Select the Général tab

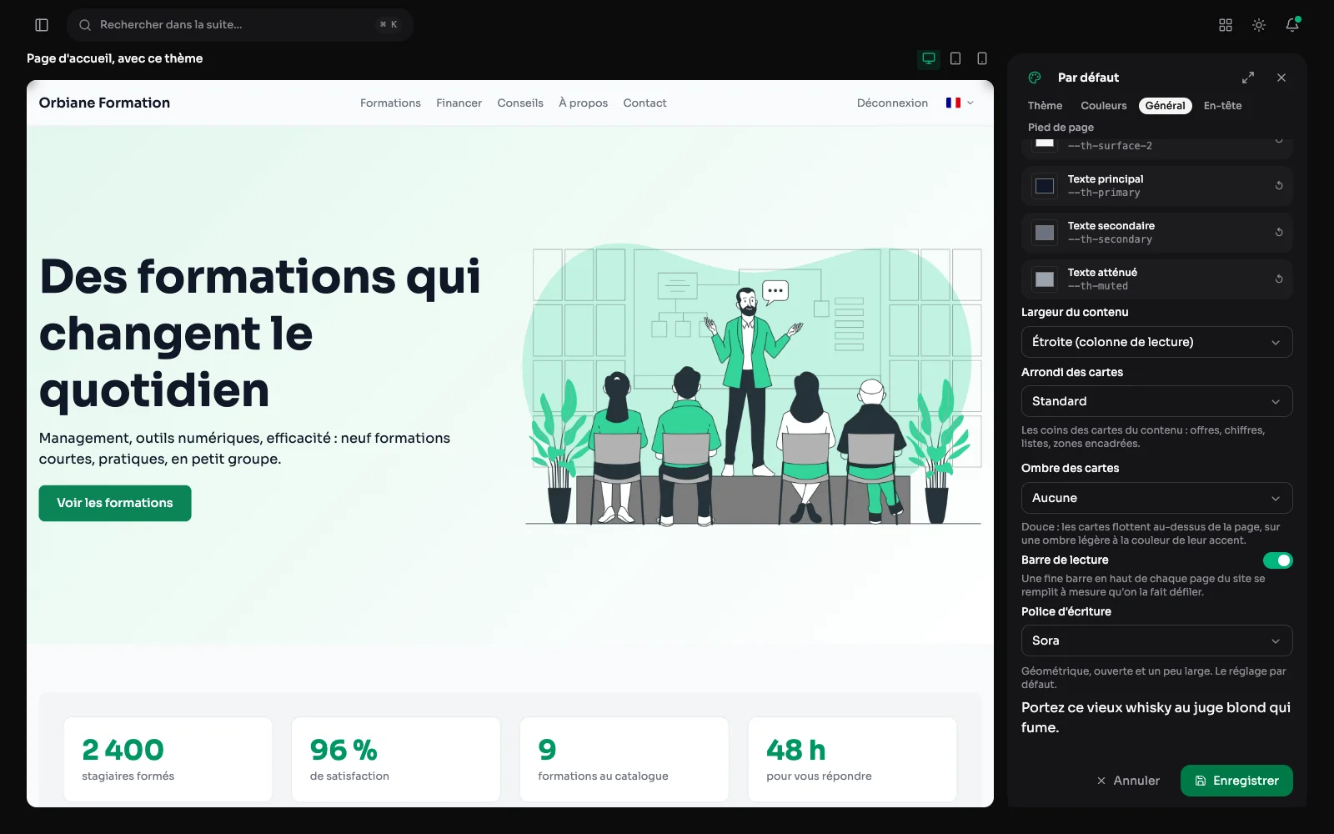[x=1165, y=106]
